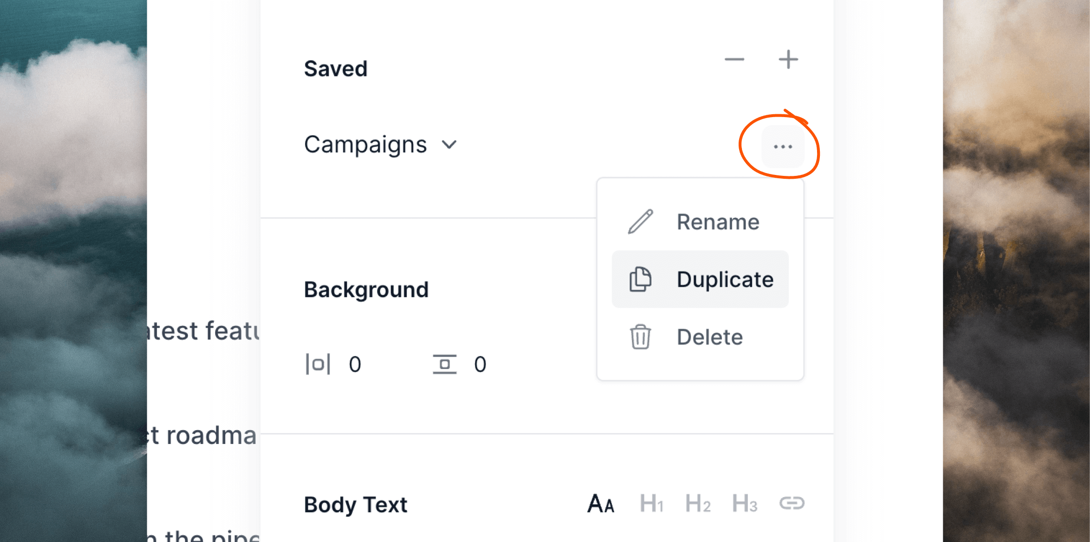Image resolution: width=1090 pixels, height=542 pixels.
Task: Open the Campaigns saved style selector
Action: (381, 145)
